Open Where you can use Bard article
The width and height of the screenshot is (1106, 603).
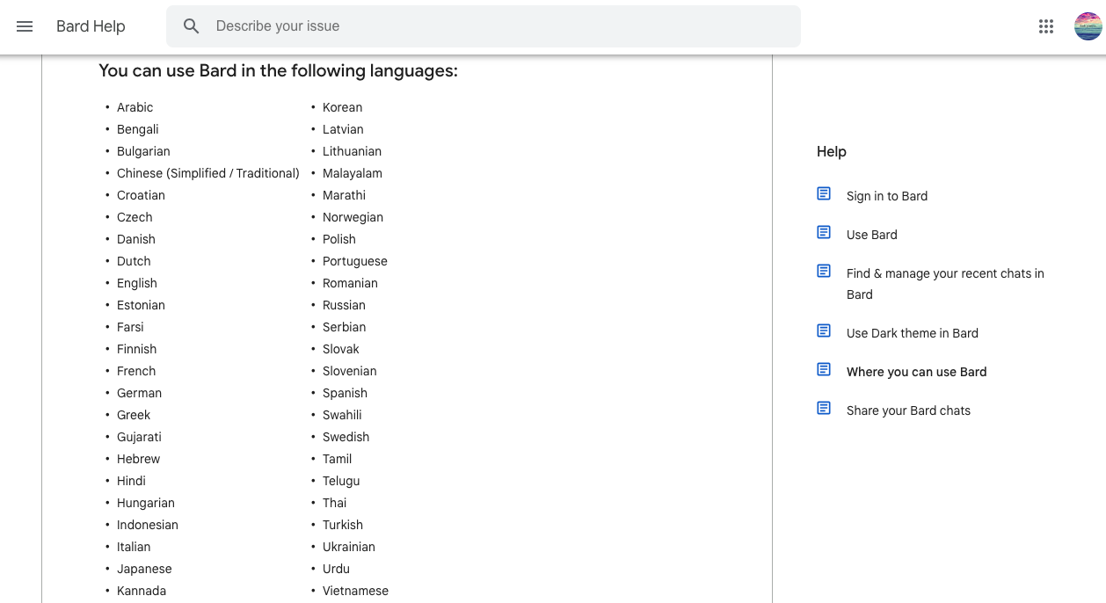coord(917,372)
